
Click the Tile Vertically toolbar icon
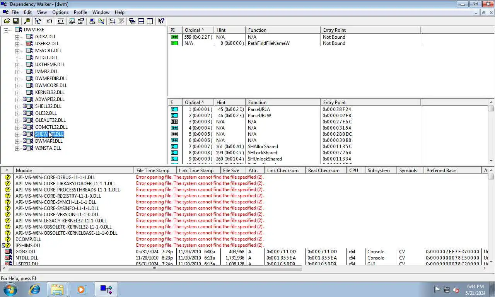pyautogui.click(x=150, y=21)
